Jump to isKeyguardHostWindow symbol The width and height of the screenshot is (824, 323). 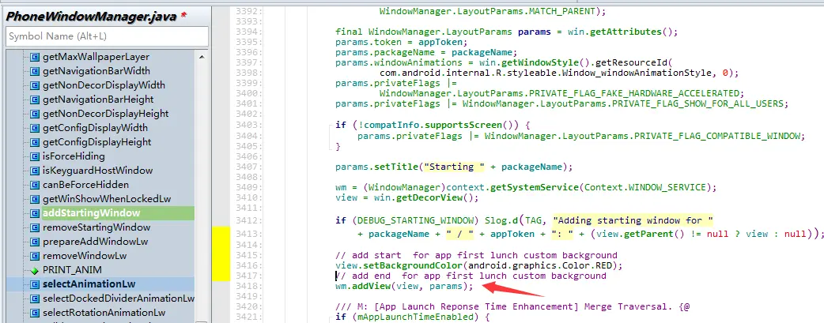point(98,170)
